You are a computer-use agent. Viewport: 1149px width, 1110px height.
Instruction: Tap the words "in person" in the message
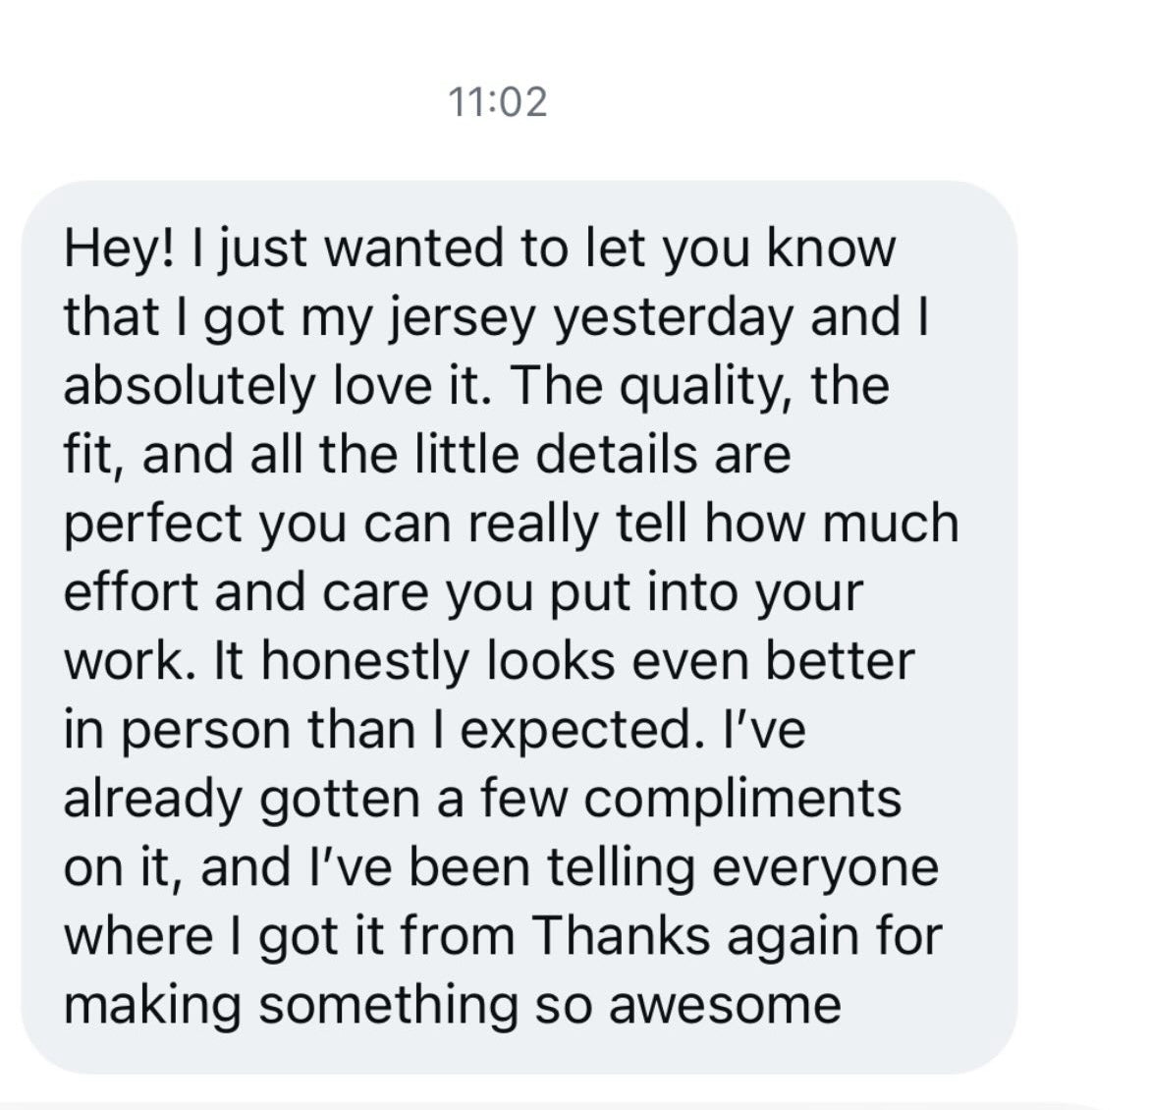(178, 730)
